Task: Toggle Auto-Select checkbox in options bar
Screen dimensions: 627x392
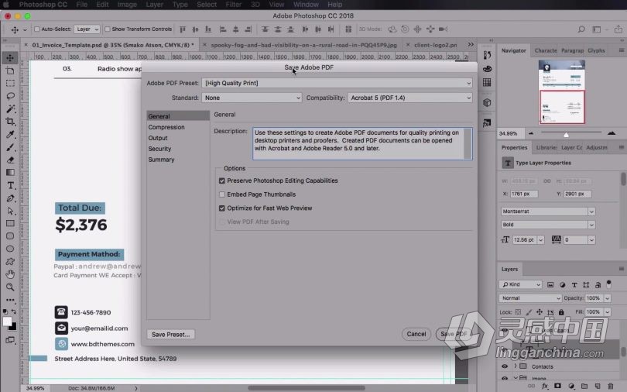Action: 37,29
